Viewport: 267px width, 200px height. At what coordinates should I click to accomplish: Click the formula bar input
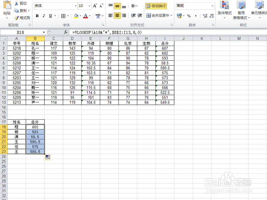pyautogui.click(x=169, y=32)
